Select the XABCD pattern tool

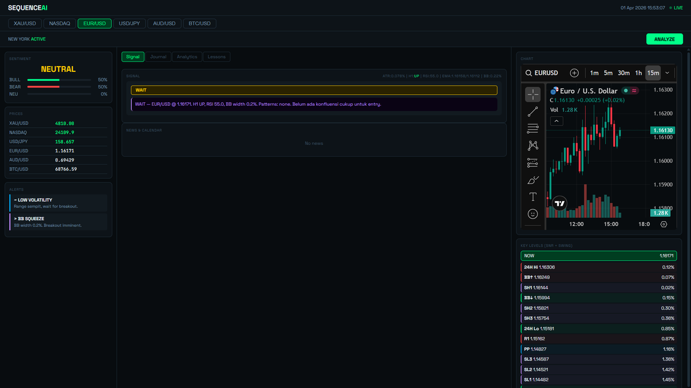[533, 146]
